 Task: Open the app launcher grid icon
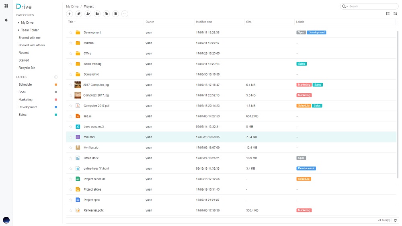tap(6, 6)
